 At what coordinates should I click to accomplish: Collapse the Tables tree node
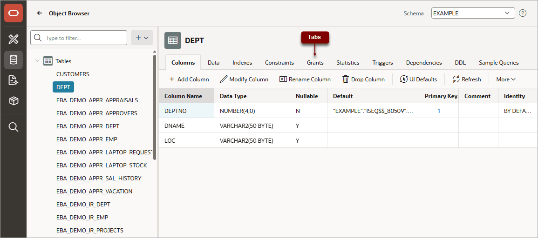(x=37, y=61)
